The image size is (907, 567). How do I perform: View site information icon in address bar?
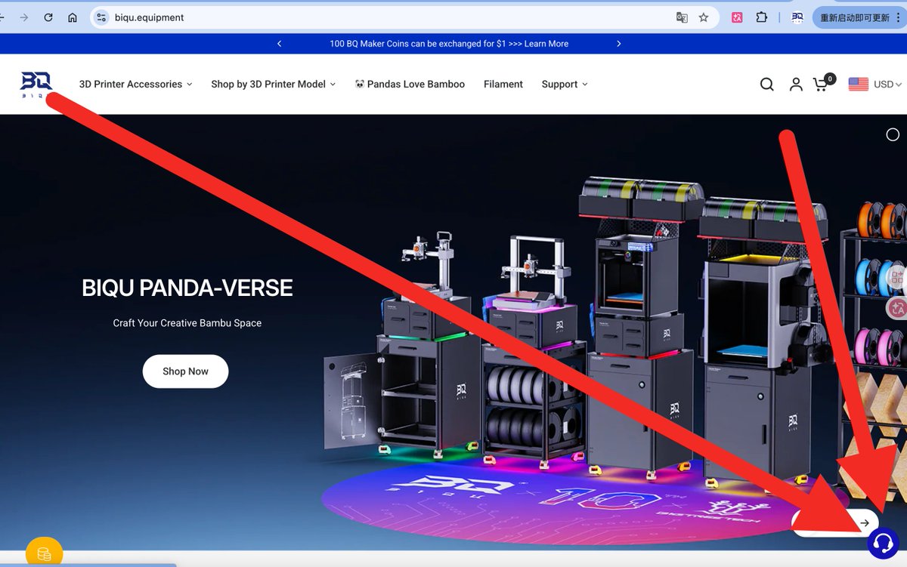[x=102, y=17]
